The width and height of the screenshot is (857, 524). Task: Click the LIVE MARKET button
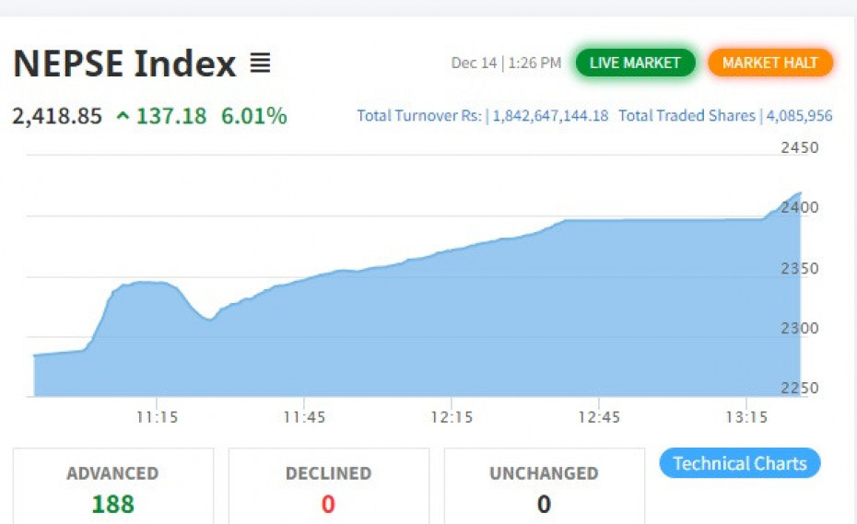coord(635,63)
